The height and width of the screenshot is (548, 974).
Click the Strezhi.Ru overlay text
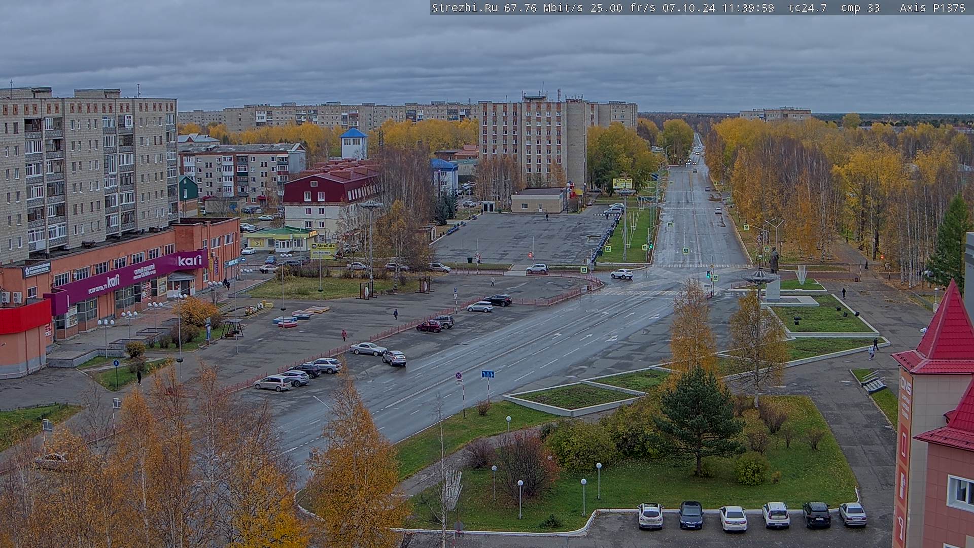tap(464, 8)
